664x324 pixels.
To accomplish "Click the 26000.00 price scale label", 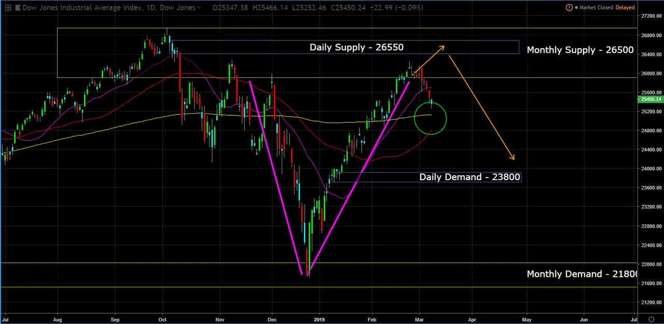I will (651, 73).
